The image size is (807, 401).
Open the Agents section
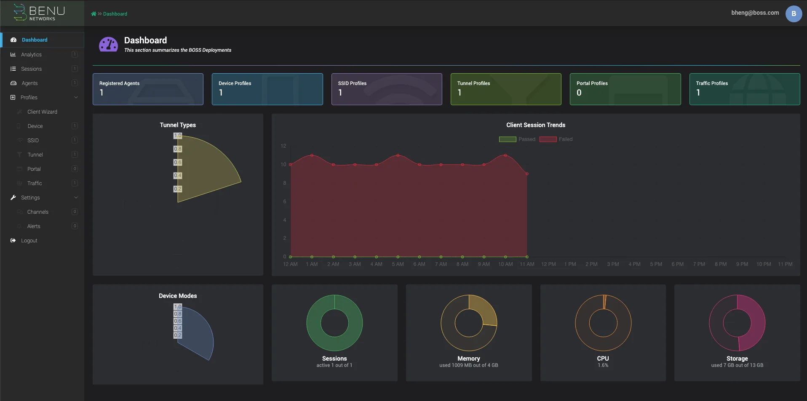pyautogui.click(x=29, y=83)
